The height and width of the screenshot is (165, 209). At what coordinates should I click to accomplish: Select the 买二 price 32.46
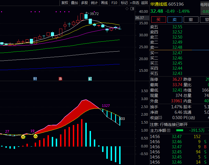pyautogui.click(x=177, y=58)
